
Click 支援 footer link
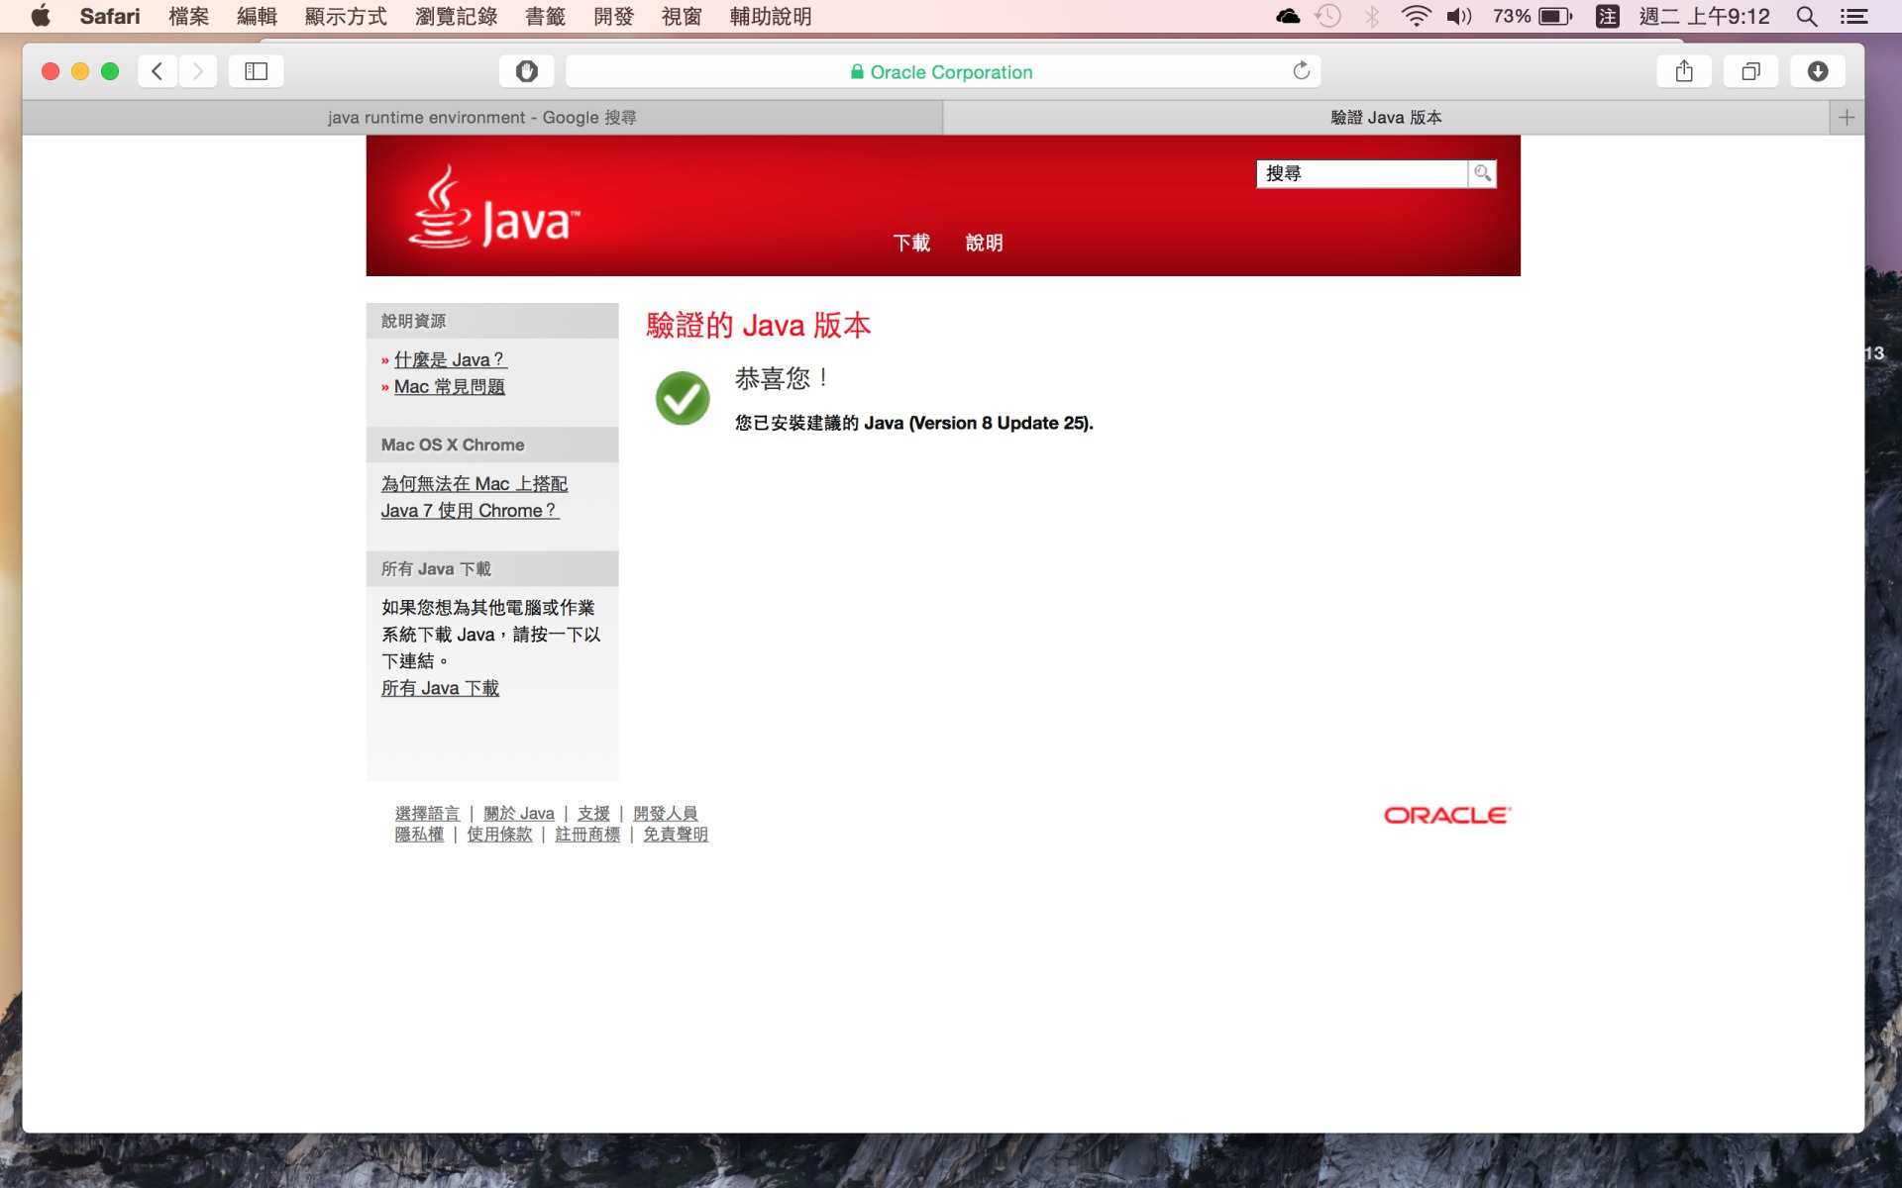pyautogui.click(x=593, y=813)
